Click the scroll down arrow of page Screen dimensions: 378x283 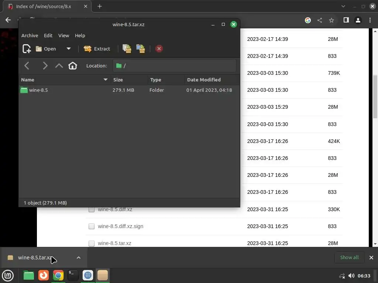[375, 244]
